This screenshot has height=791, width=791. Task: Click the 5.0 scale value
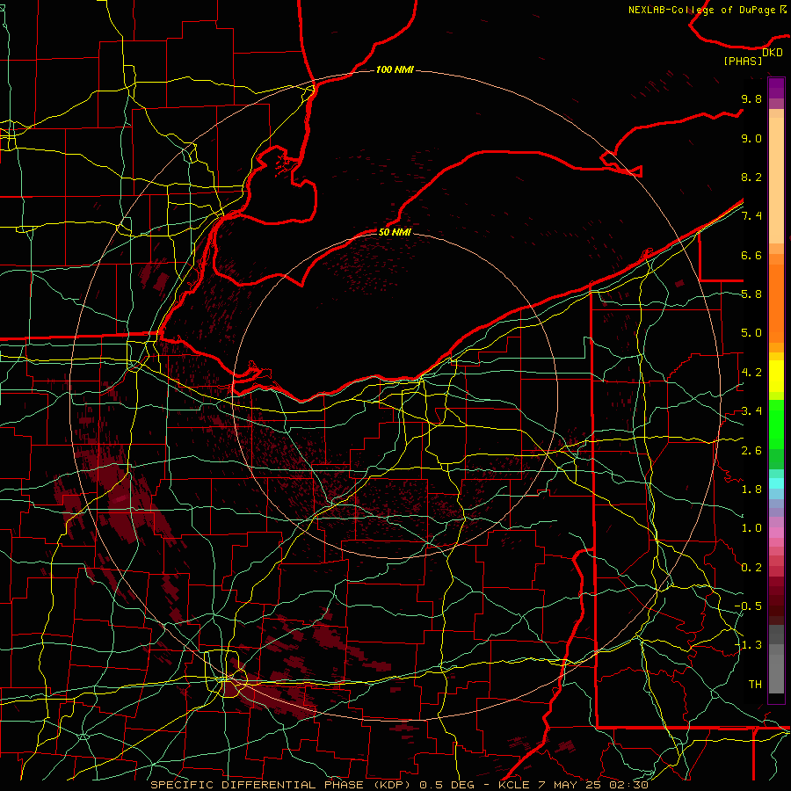(x=751, y=333)
